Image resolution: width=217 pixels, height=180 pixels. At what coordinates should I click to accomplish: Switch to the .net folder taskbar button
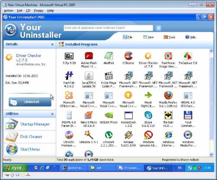(102, 168)
